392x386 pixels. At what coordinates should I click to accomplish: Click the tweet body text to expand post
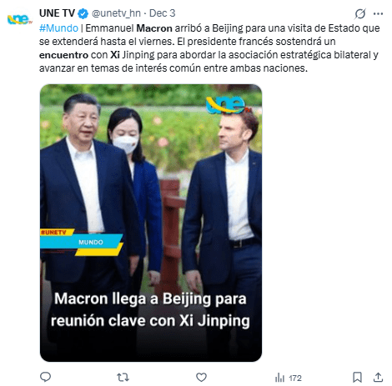point(209,48)
